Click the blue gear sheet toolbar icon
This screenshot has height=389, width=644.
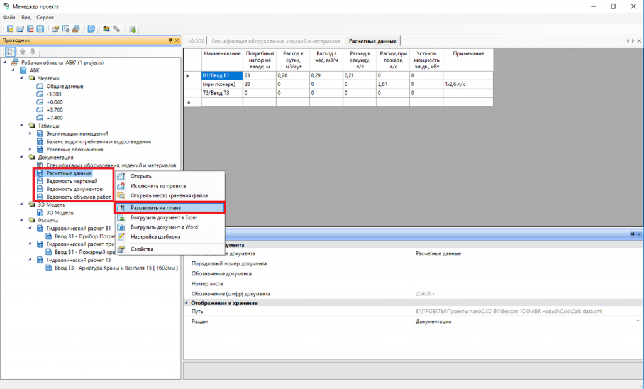[91, 29]
